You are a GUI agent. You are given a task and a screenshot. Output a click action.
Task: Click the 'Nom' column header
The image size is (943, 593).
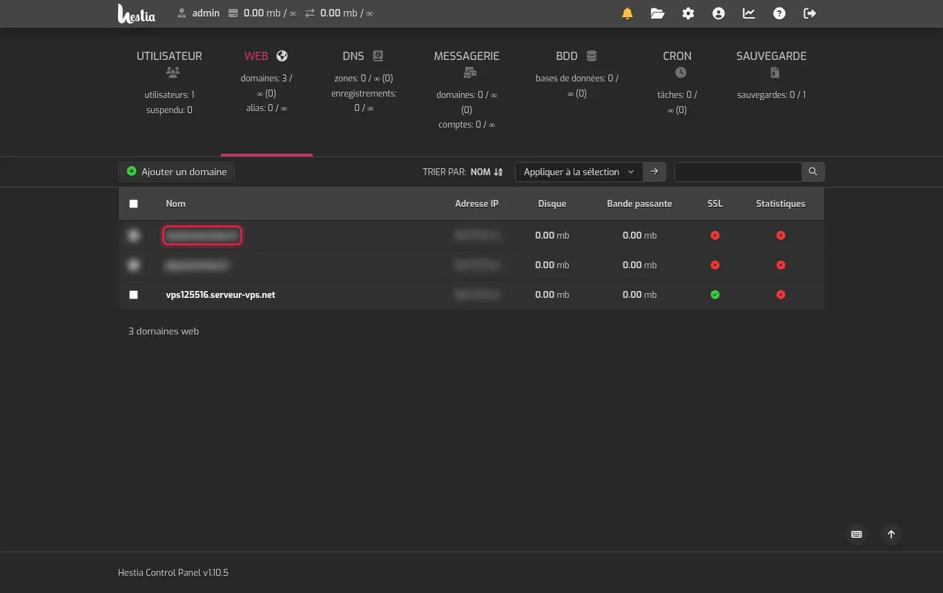(176, 203)
